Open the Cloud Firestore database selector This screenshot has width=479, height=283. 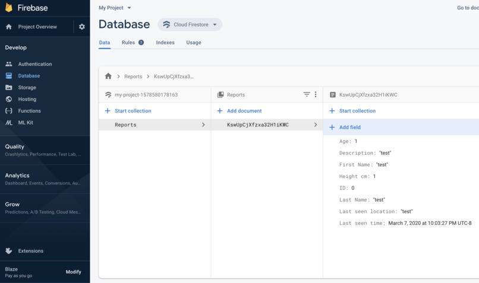[x=190, y=24]
